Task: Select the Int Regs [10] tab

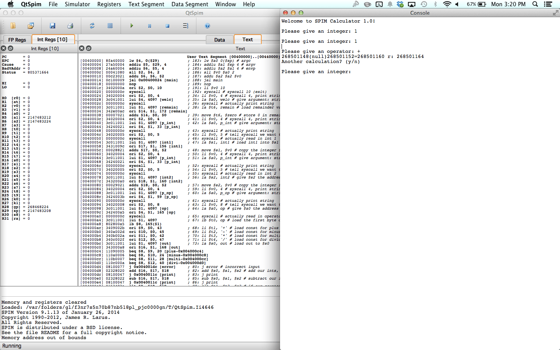Action: click(x=52, y=39)
